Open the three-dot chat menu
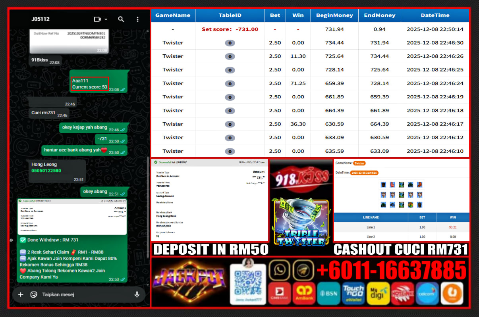Screen dimensions: 479x317 137,19
